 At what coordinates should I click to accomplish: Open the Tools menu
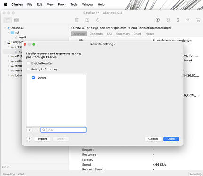[x=74, y=4]
